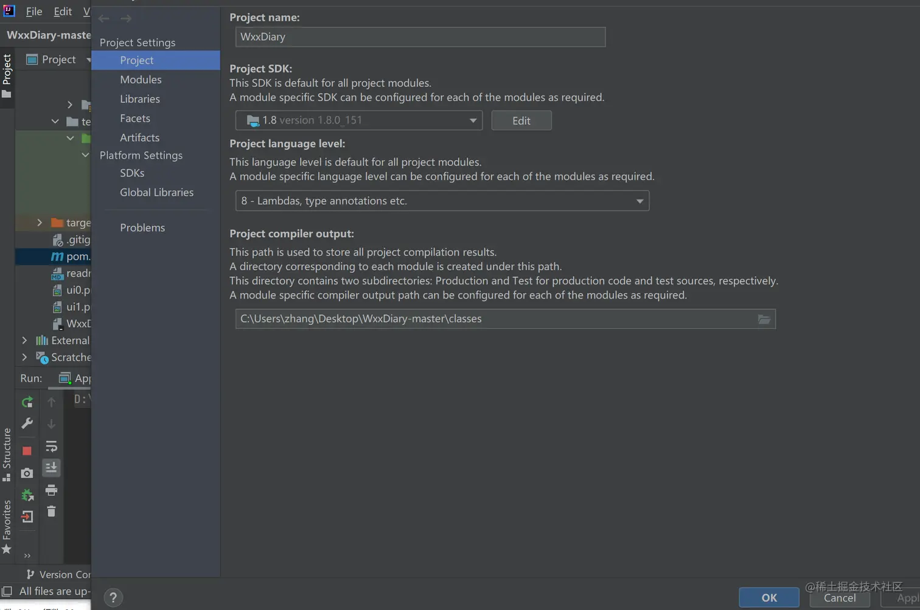Open the Project SDK dropdown
This screenshot has width=920, height=610.
point(359,120)
